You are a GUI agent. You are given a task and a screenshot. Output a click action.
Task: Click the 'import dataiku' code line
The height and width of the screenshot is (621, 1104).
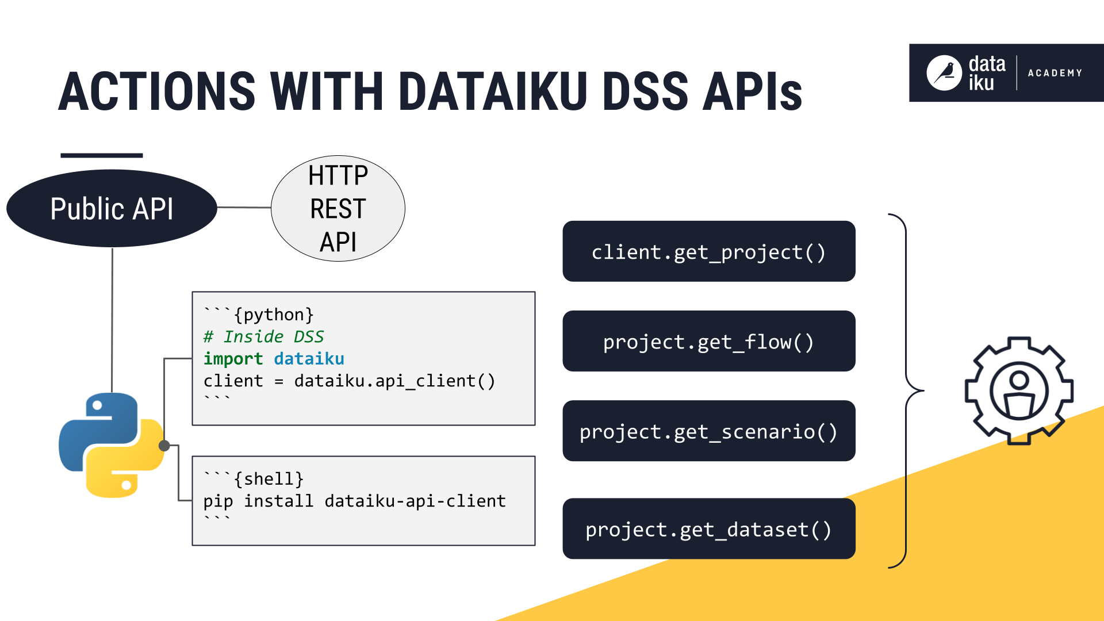(x=274, y=359)
